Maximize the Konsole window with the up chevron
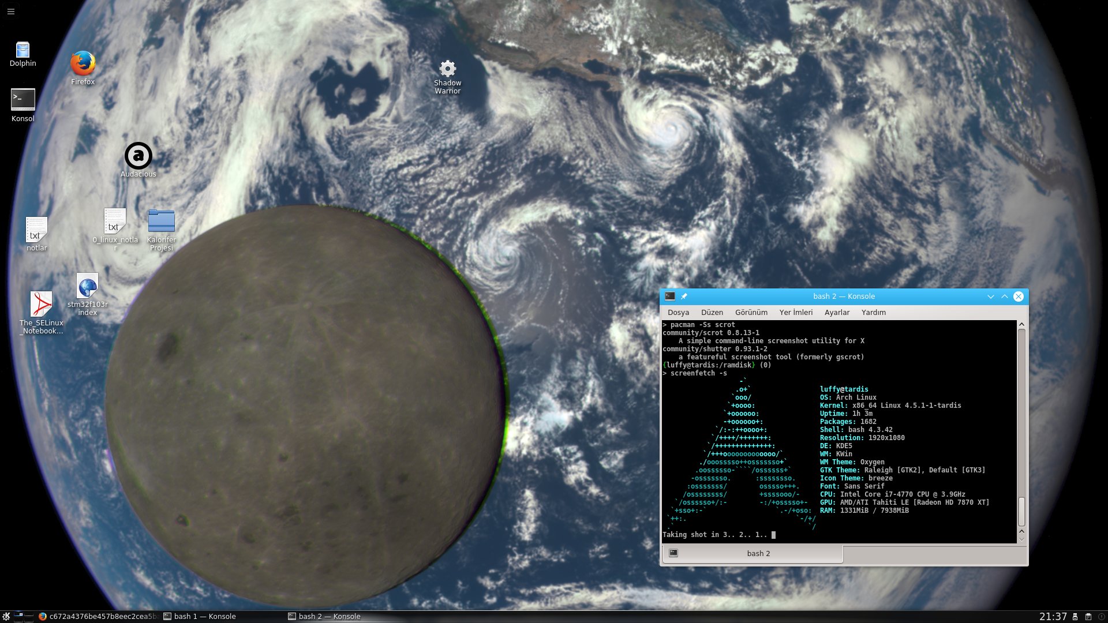The width and height of the screenshot is (1108, 623). (x=1004, y=296)
